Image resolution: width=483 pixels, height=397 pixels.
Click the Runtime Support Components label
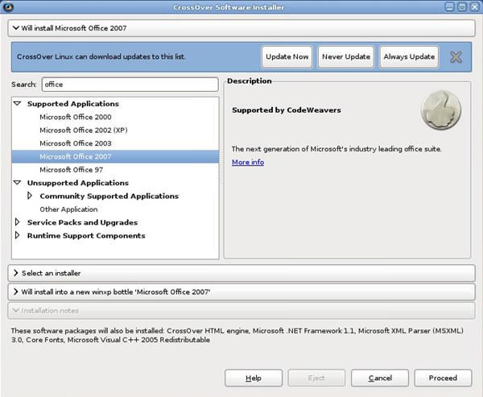click(x=86, y=236)
